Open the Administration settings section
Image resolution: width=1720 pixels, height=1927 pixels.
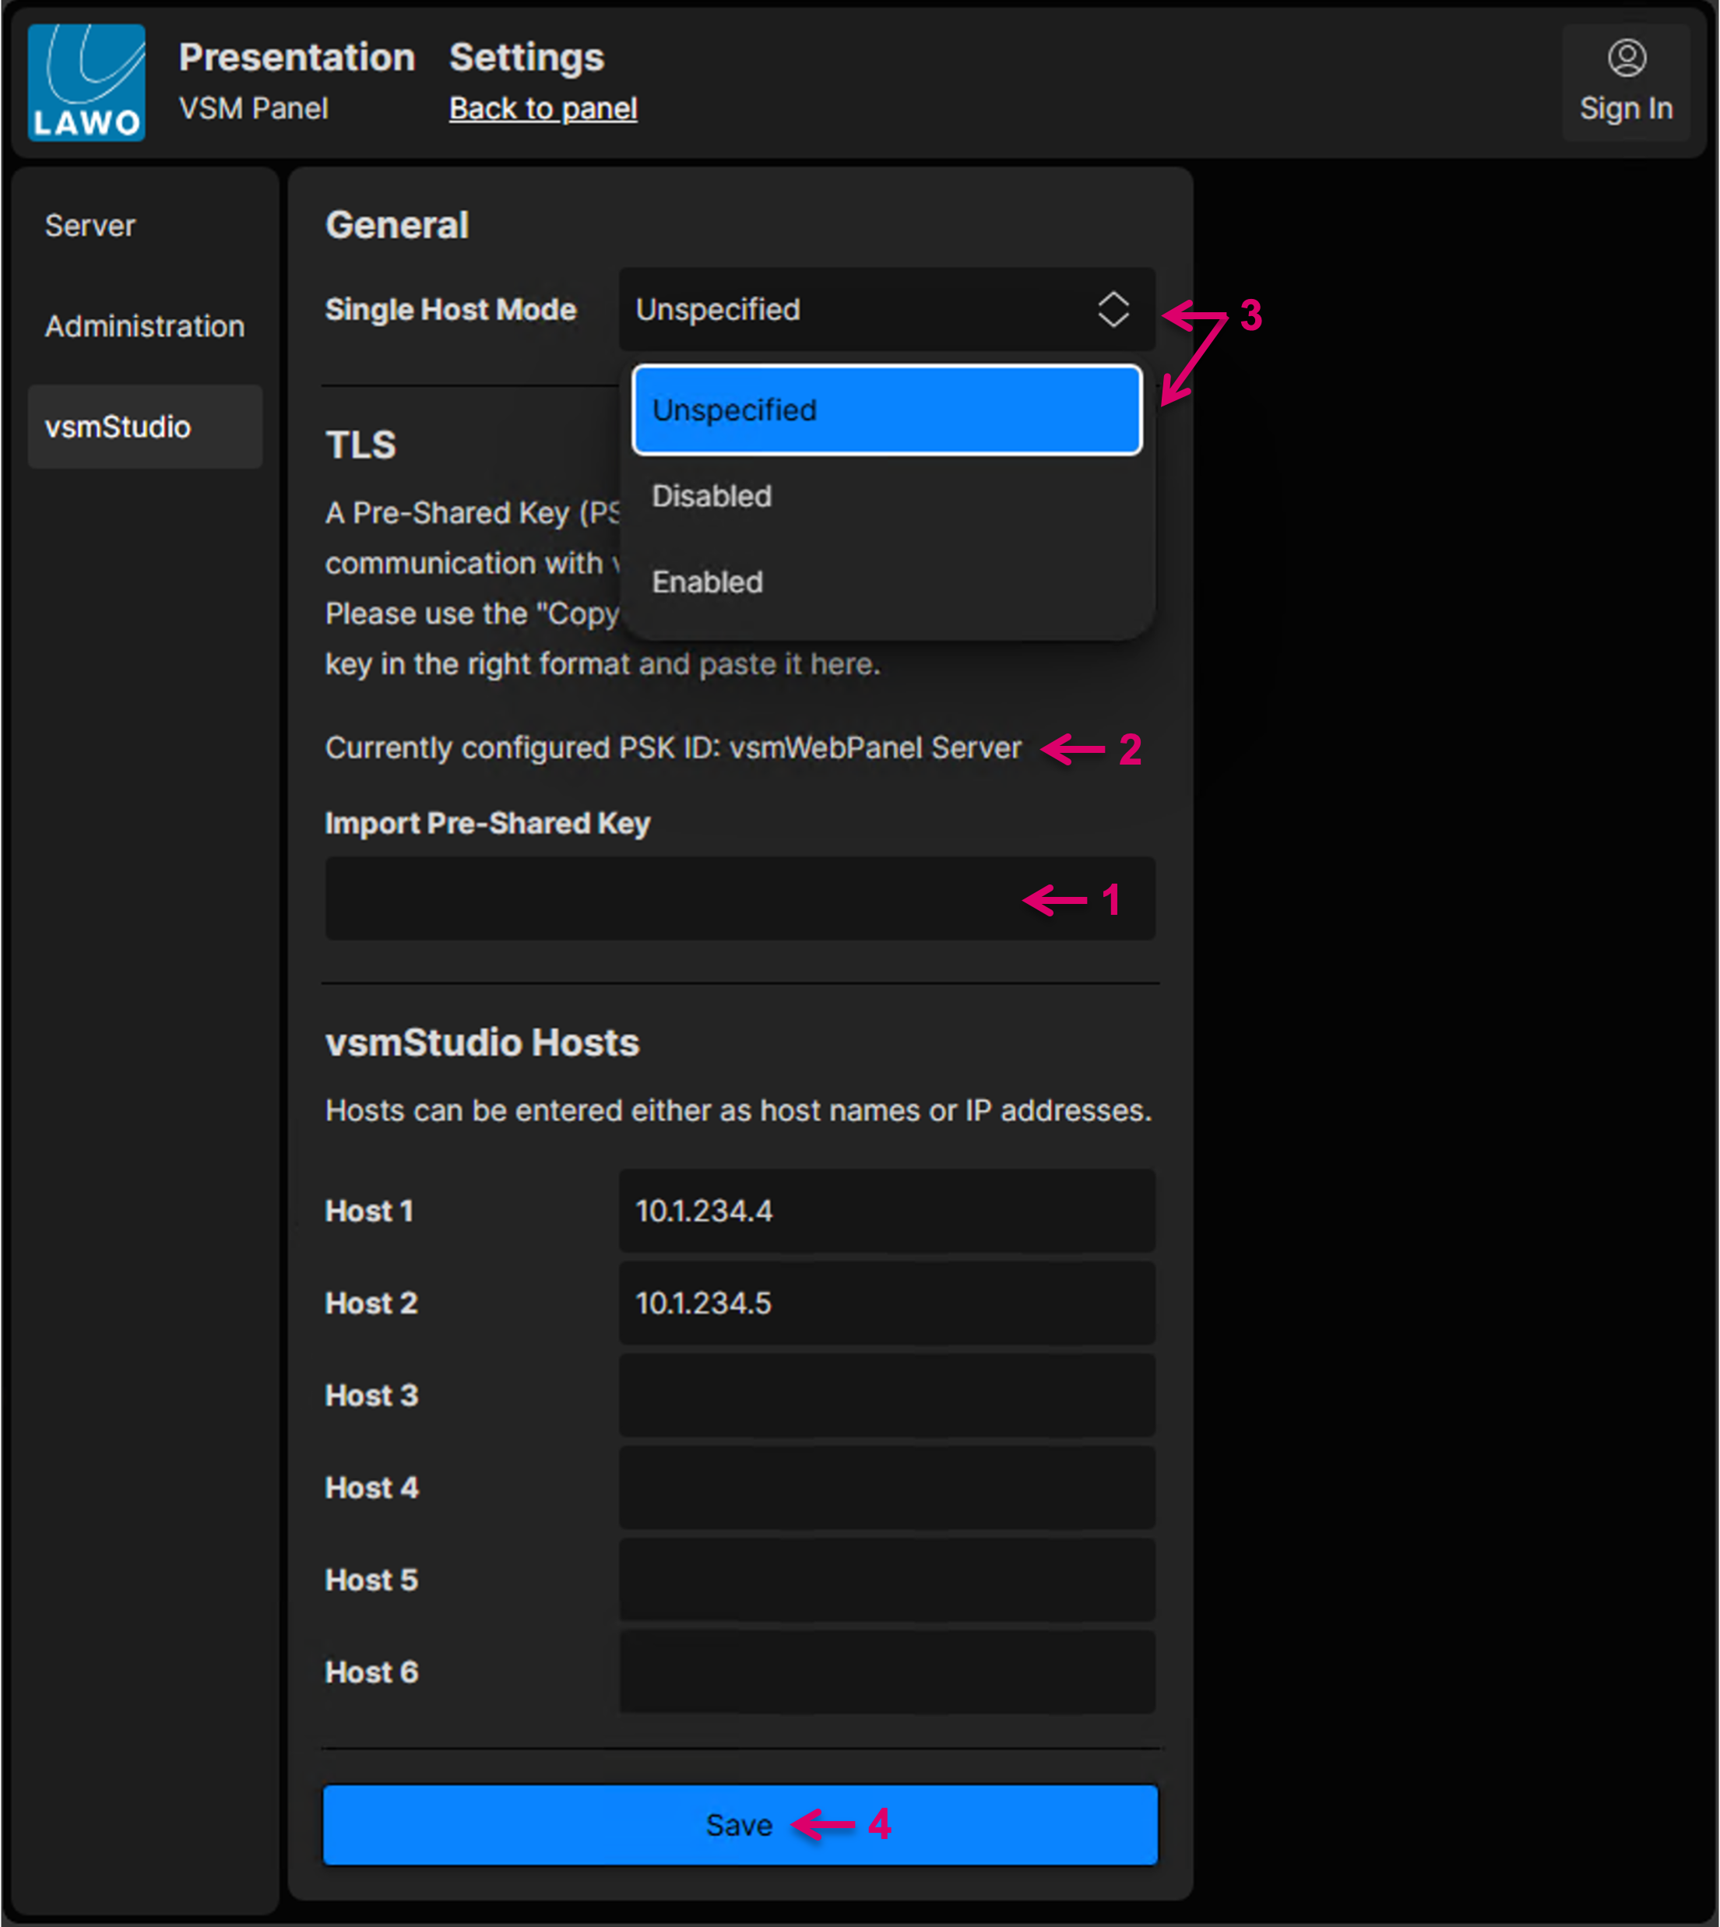point(143,326)
